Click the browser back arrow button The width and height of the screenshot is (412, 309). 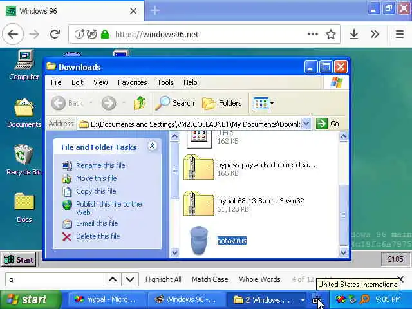pyautogui.click(x=13, y=34)
